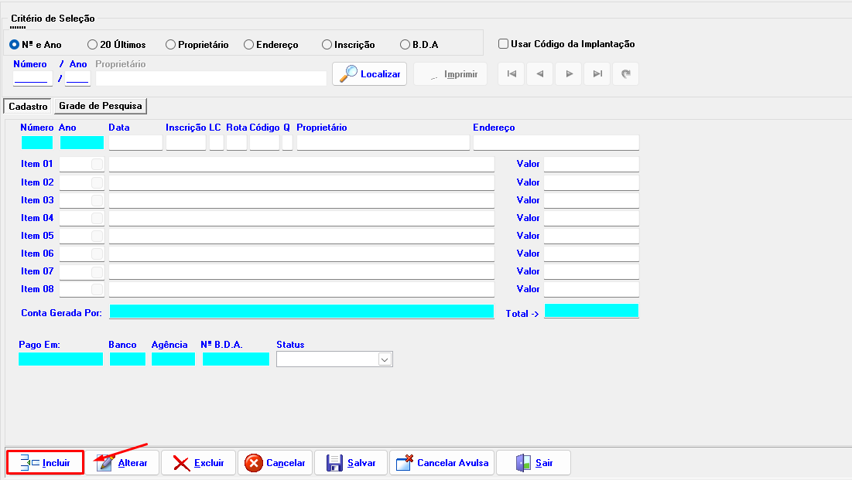This screenshot has width=852, height=480.
Task: Exit using the Sair button
Action: [534, 463]
